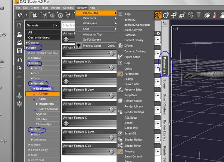The width and height of the screenshot is (224, 162).
Task: Open a scene with folder icon
Action: [x=19, y=34]
